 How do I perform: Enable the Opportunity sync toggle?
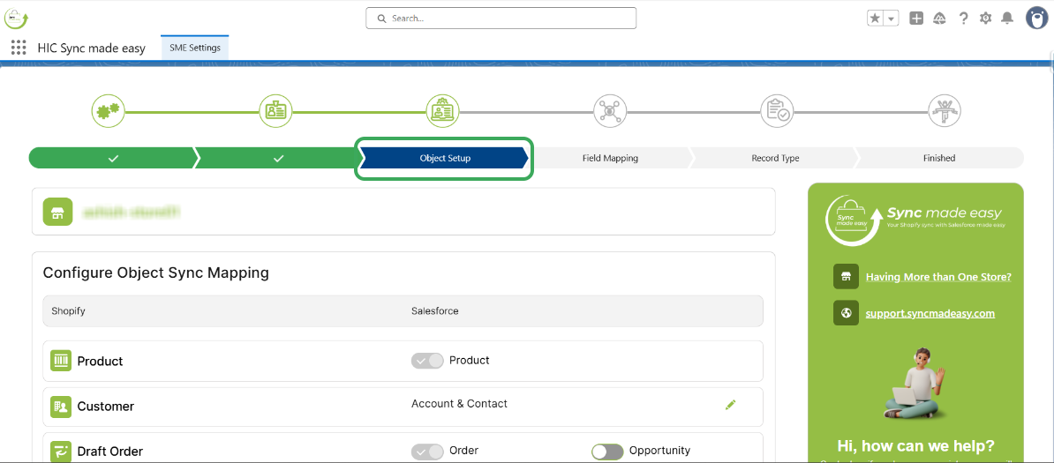pos(607,452)
